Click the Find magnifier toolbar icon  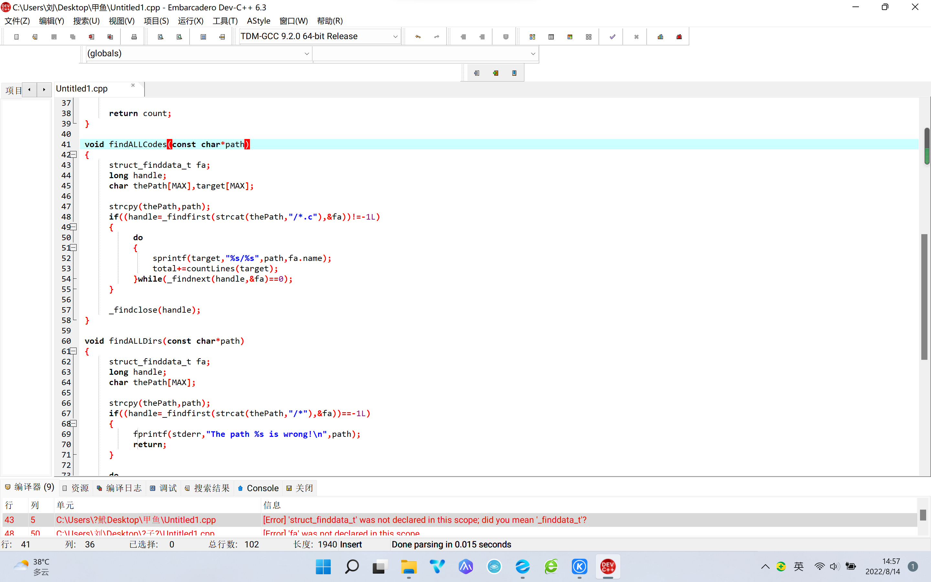point(160,37)
